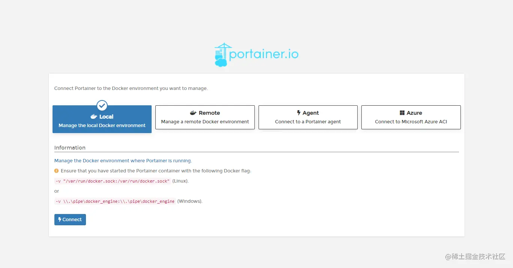Click the '(Windows).' label
513x268 pixels.
[x=190, y=201]
